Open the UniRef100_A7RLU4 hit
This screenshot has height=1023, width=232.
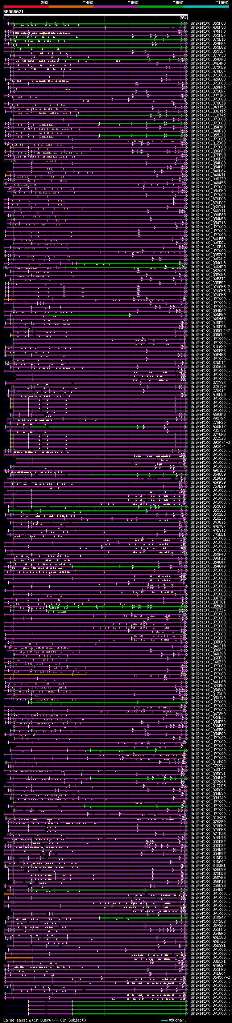(x=208, y=71)
